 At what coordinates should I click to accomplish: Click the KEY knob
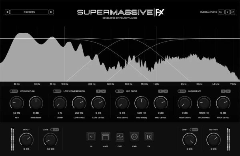[17, 103]
